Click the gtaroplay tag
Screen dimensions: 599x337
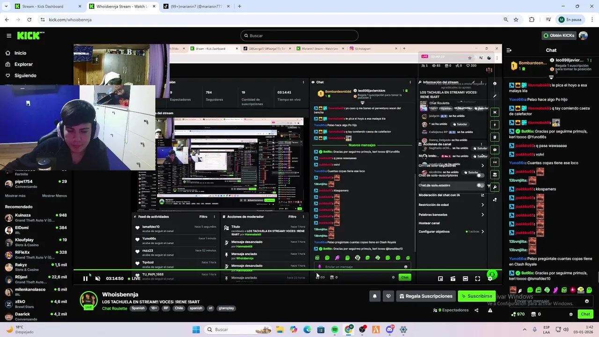click(226, 308)
